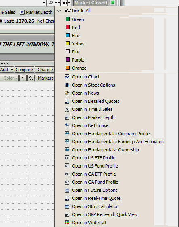Click the Open in Chart icon
179x227 pixels.
click(x=67, y=77)
